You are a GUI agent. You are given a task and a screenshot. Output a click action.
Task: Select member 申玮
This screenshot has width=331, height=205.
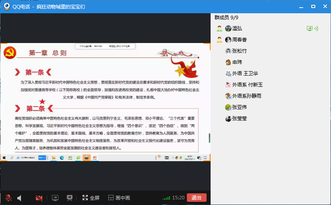pos(237,62)
